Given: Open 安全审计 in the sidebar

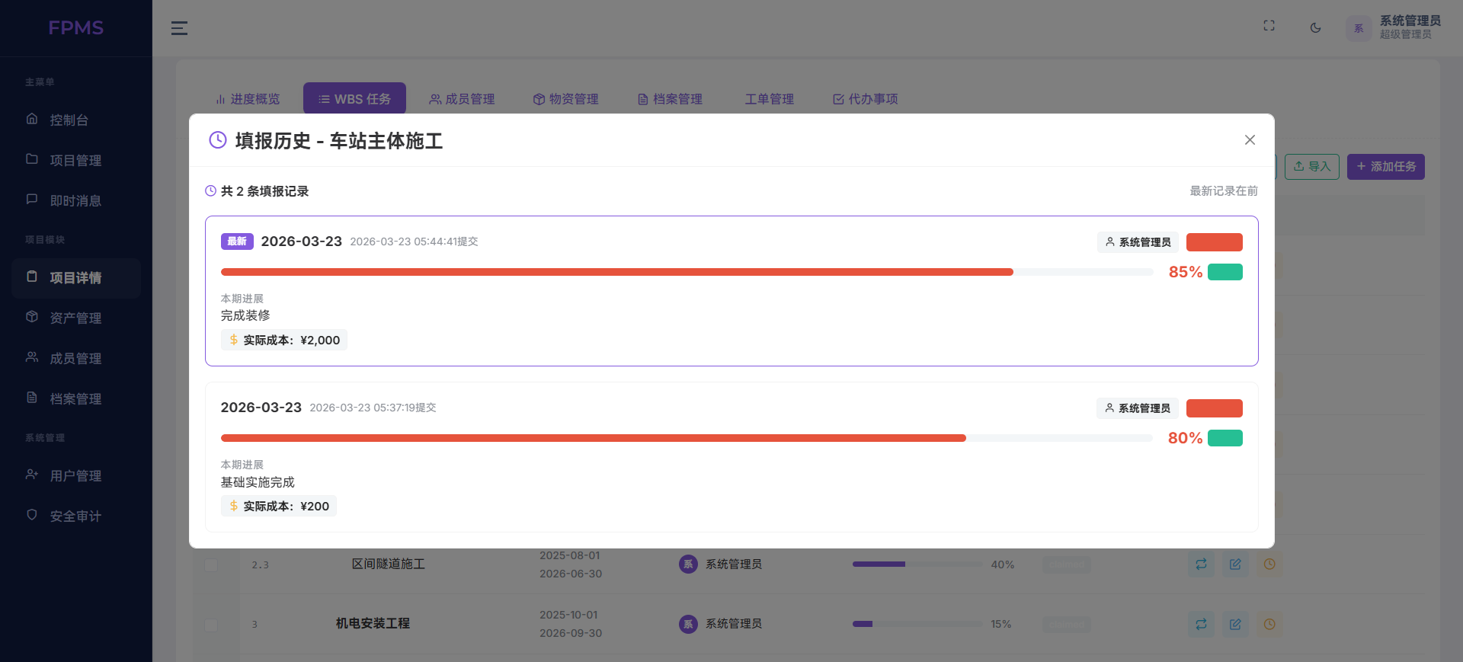Looking at the screenshot, I should tap(75, 516).
